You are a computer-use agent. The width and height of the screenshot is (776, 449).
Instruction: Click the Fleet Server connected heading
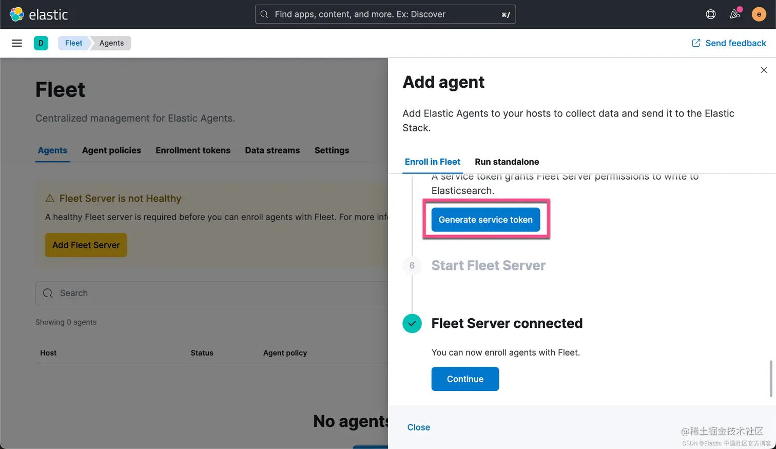coord(507,323)
